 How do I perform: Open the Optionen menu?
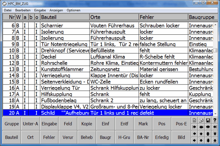(73, 10)
